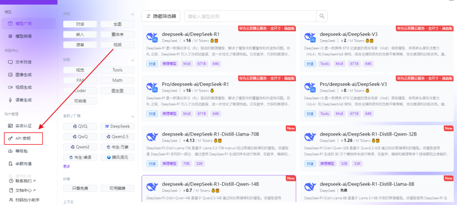Image resolution: width=457 pixels, height=205 pixels.
Task: Click the model name search input
Action: point(250,16)
